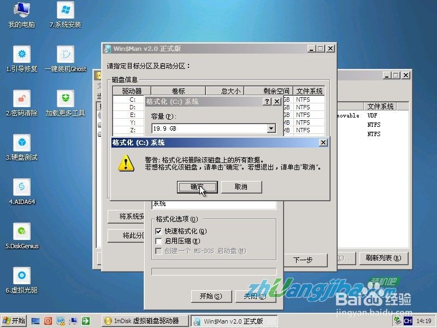The width and height of the screenshot is (437, 328).
Task: Click the red quick launch icon in taskbar
Action: 48,321
